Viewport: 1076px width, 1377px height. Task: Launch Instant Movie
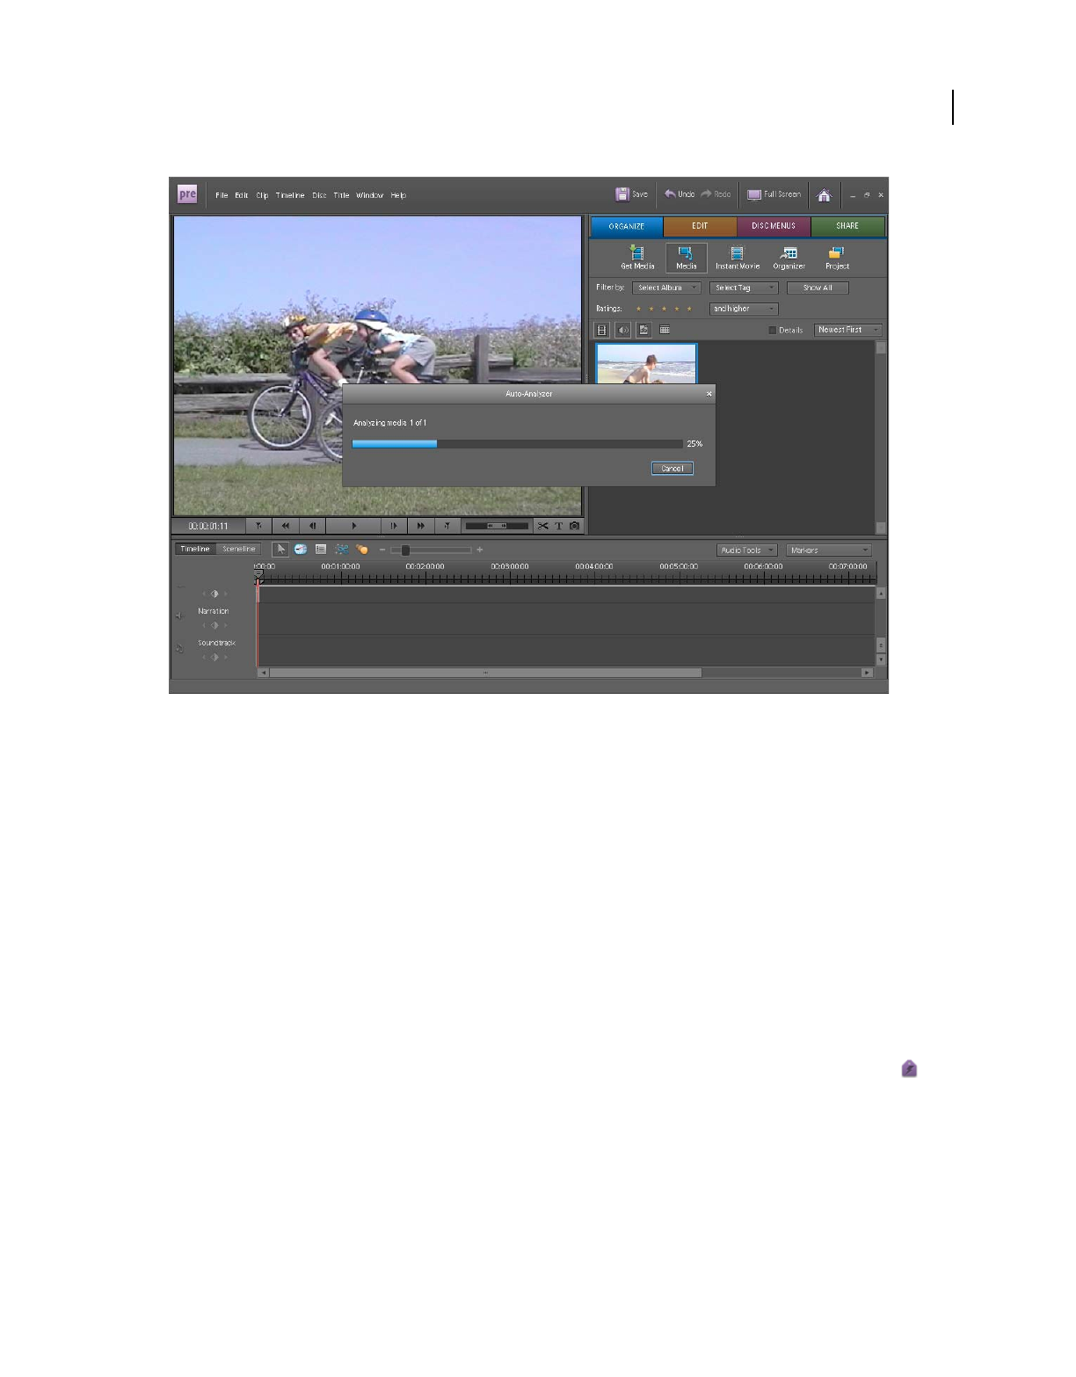(737, 258)
